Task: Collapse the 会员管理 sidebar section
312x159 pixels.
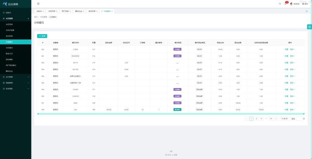Action: pyautogui.click(x=15, y=19)
